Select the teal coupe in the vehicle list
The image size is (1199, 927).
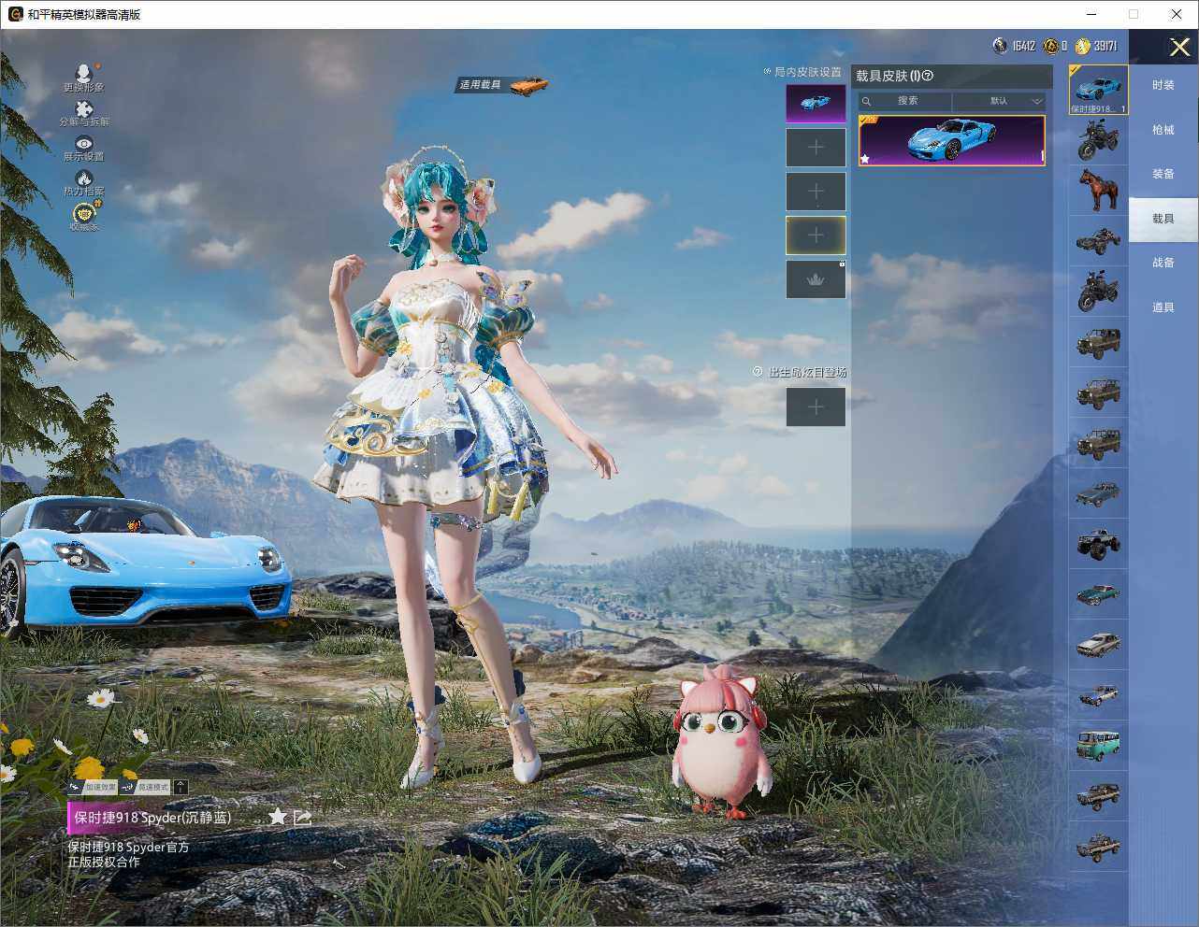[x=1099, y=593]
